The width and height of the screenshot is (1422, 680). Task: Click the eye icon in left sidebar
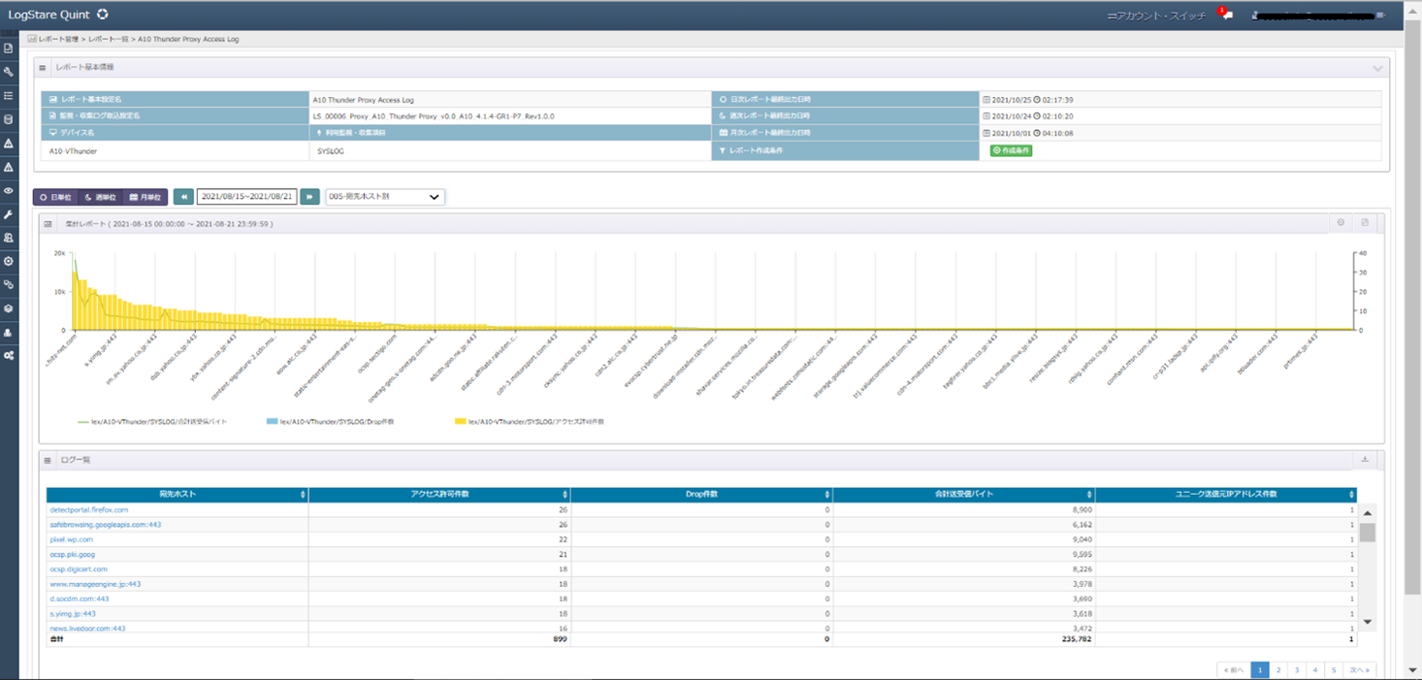(x=9, y=191)
